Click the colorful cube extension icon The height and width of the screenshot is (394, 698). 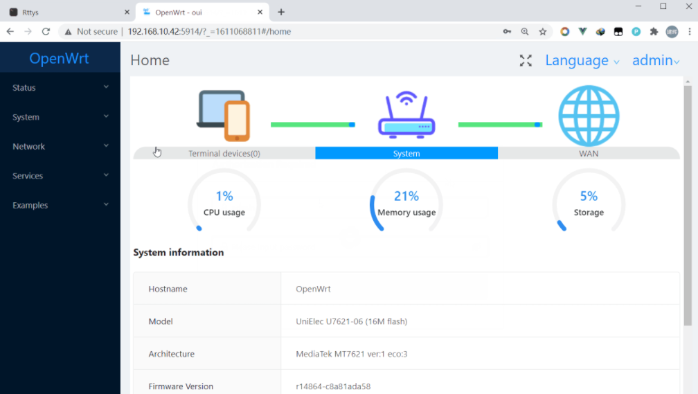(600, 32)
